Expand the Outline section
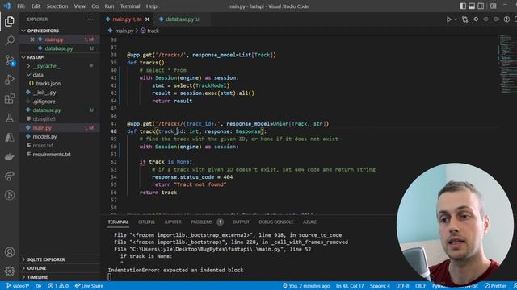The image size is (517, 290). click(60, 268)
